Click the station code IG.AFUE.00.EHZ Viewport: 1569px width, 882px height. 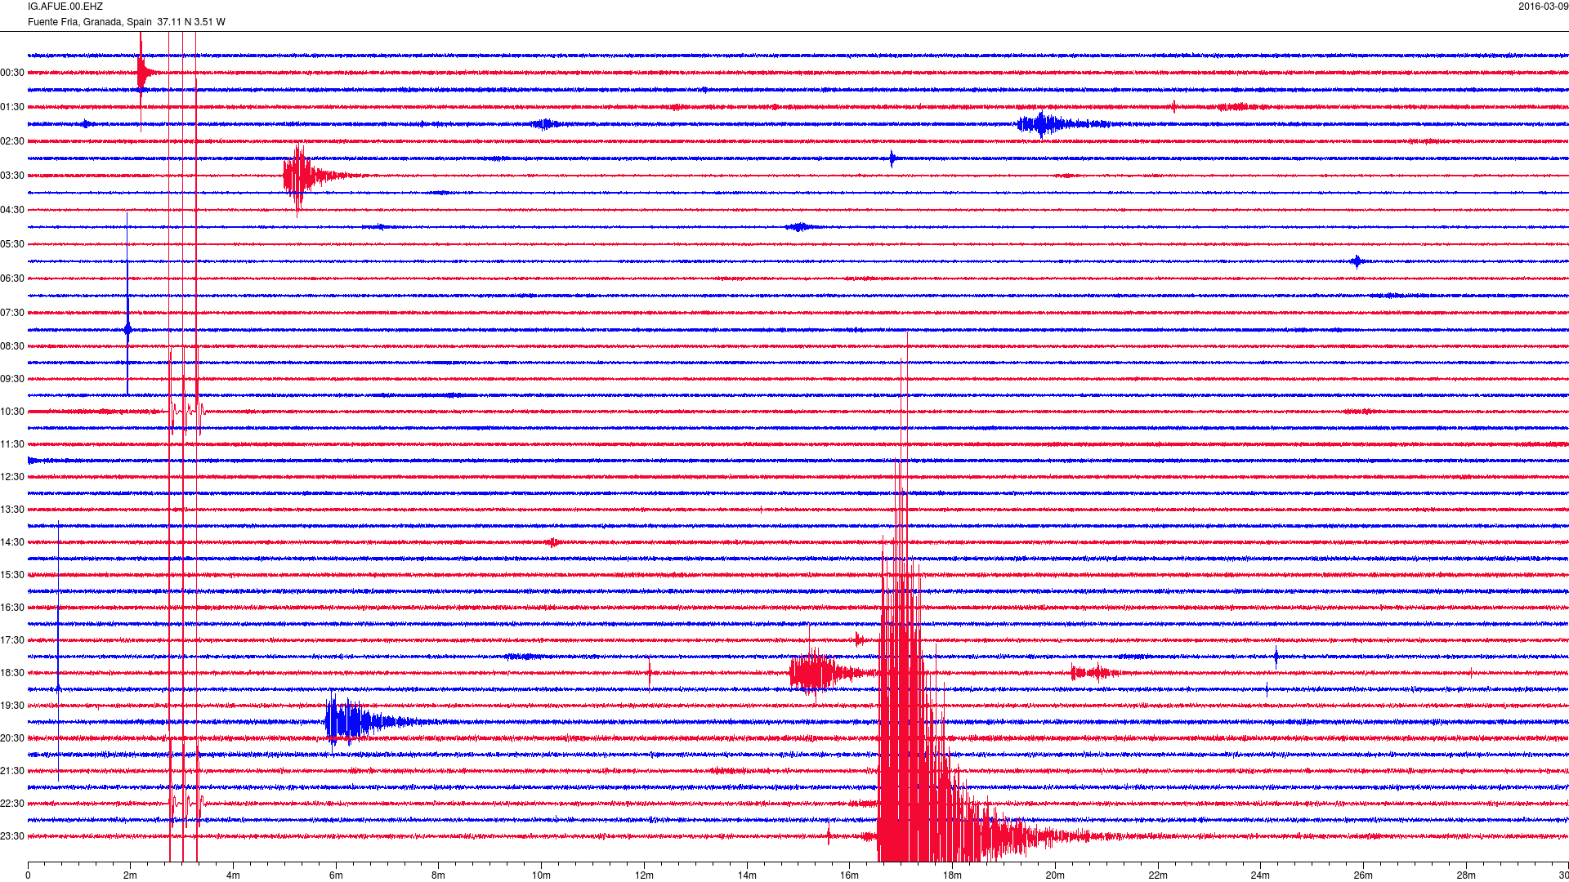[65, 7]
